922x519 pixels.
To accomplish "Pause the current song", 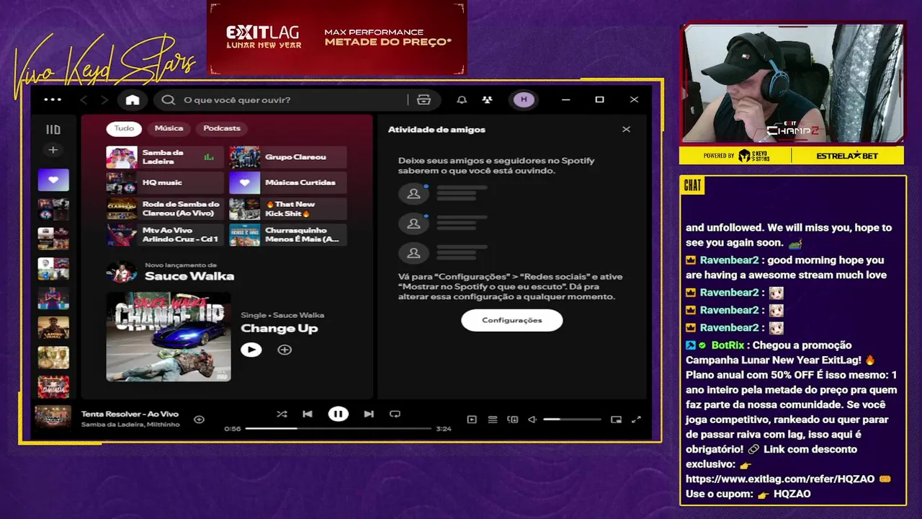I will click(x=338, y=414).
